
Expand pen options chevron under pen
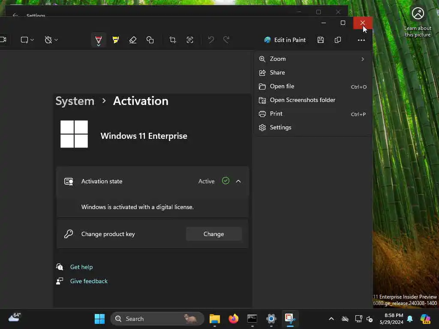point(99,45)
